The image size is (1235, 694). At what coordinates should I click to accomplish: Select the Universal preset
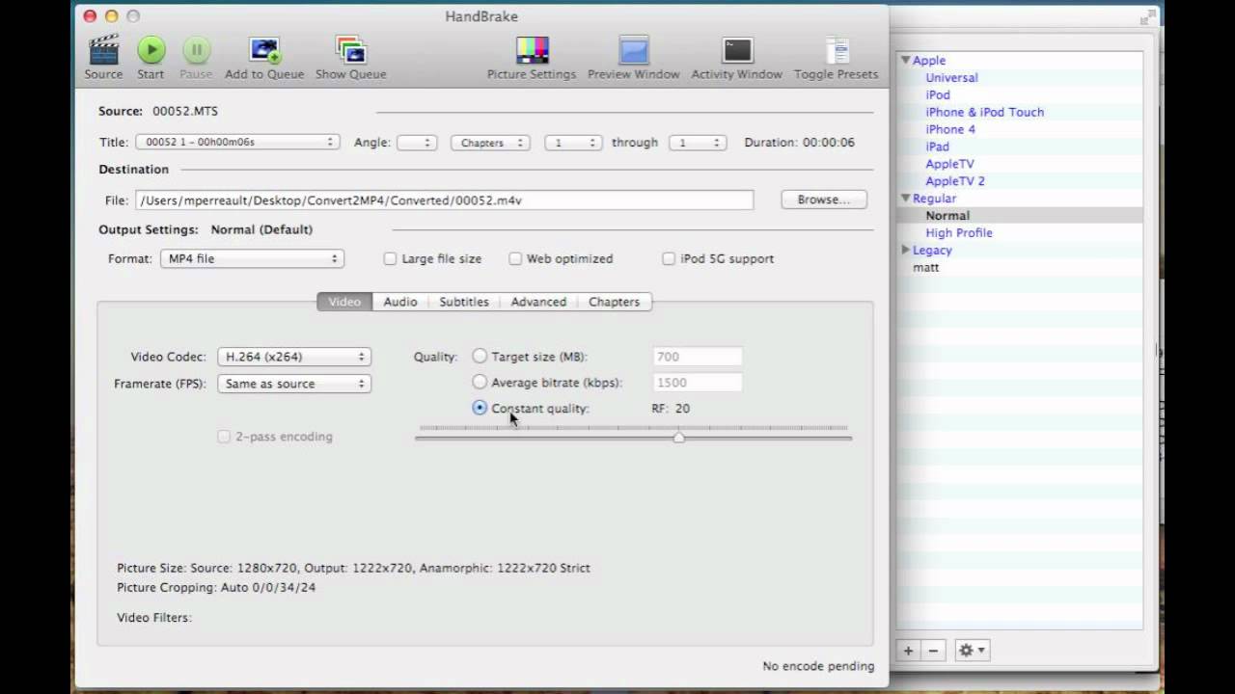point(951,77)
